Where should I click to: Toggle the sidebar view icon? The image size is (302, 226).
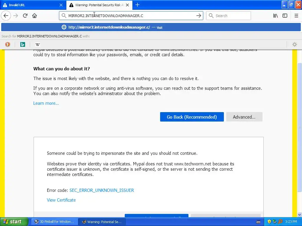pyautogui.click(x=285, y=16)
